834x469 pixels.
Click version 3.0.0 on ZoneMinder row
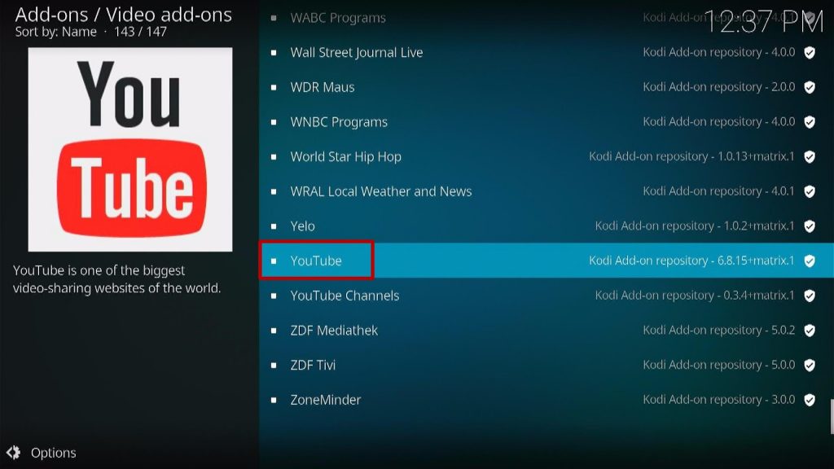[x=783, y=399]
